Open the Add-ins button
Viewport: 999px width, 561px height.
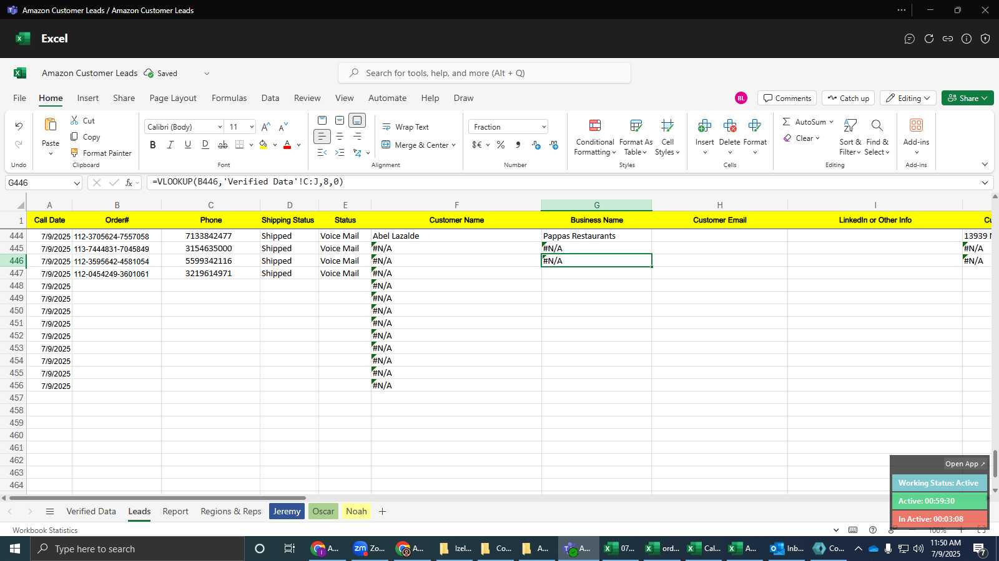pyautogui.click(x=916, y=135)
